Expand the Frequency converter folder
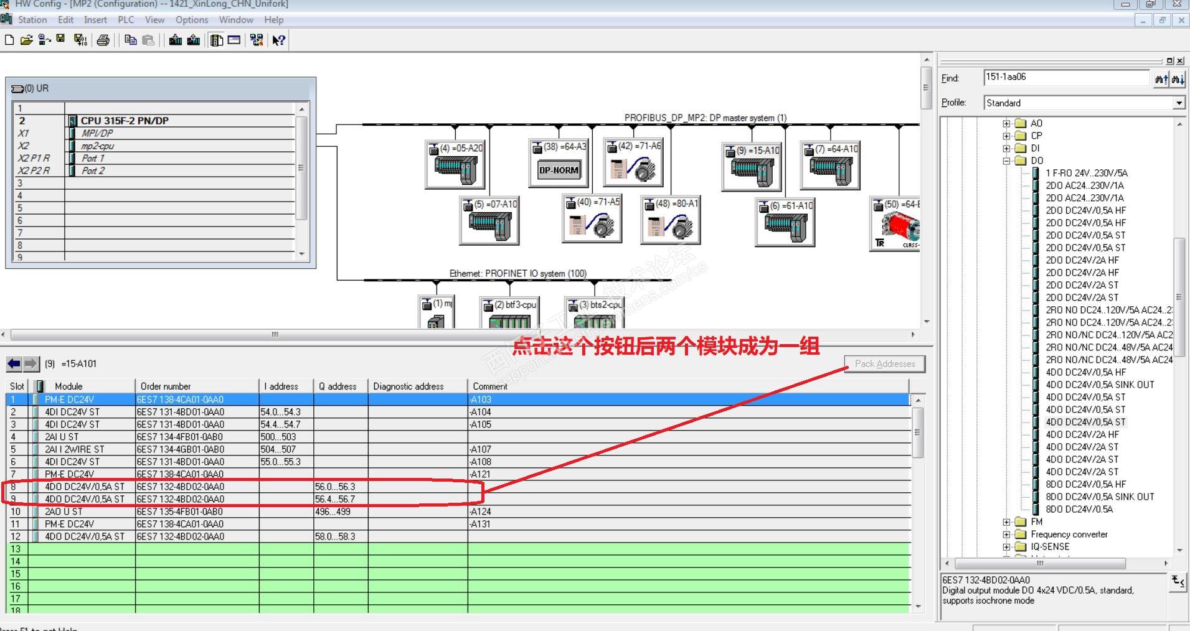The image size is (1190, 631). pyautogui.click(x=1006, y=534)
